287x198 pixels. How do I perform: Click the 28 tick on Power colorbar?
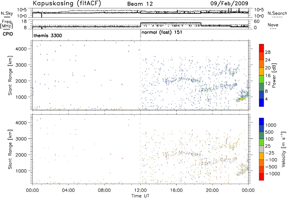tap(268, 52)
